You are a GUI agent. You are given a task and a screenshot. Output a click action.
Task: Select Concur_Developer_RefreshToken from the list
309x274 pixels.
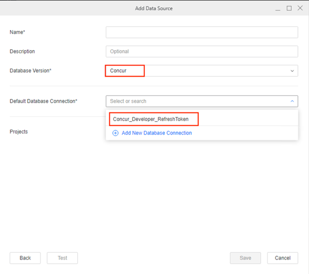tap(151, 119)
